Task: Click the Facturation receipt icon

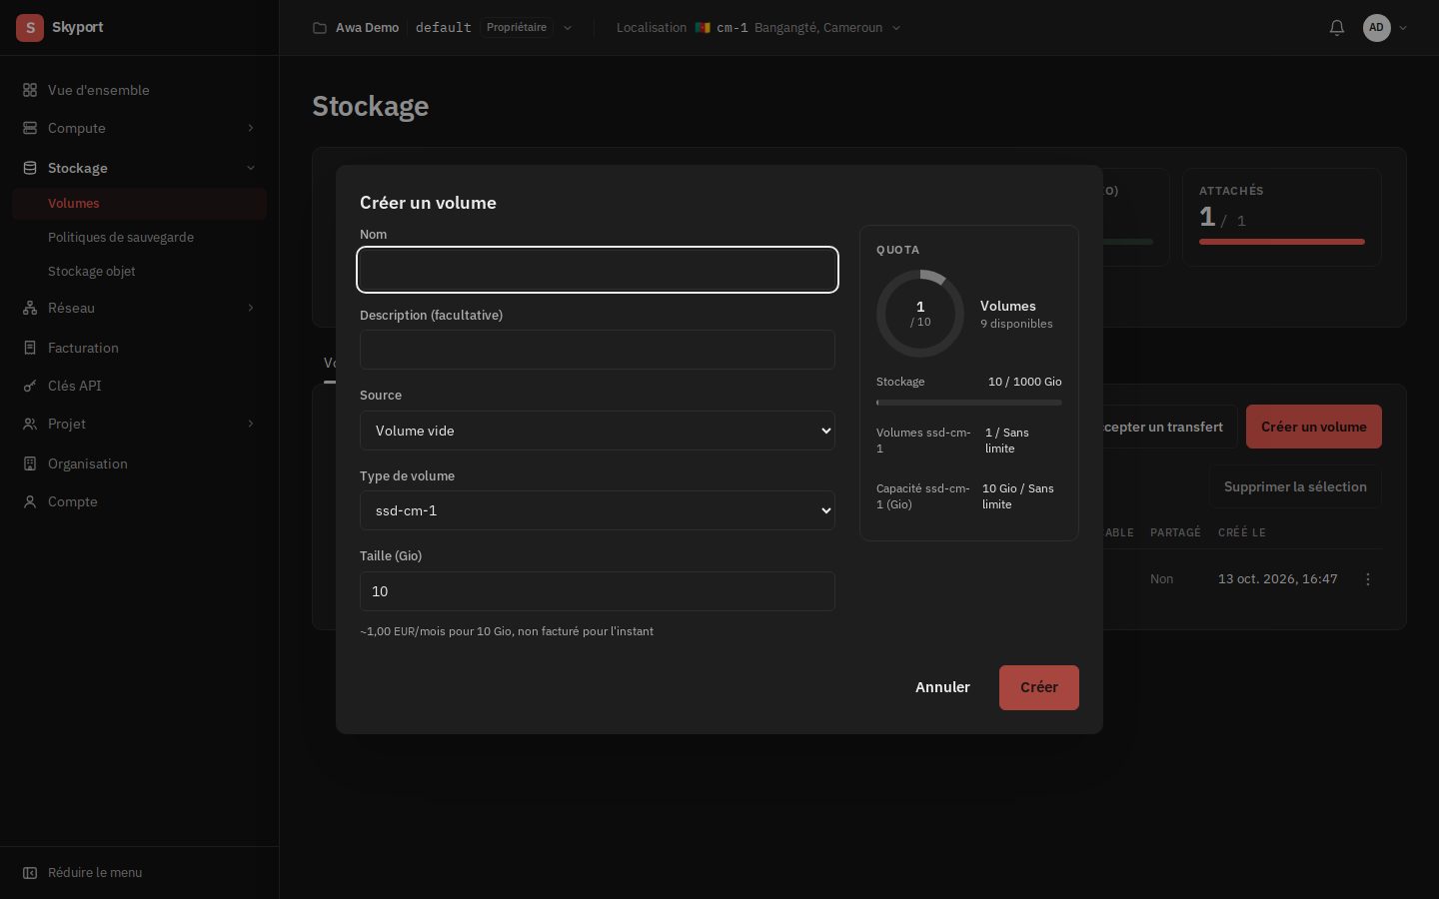Action: coord(30,348)
